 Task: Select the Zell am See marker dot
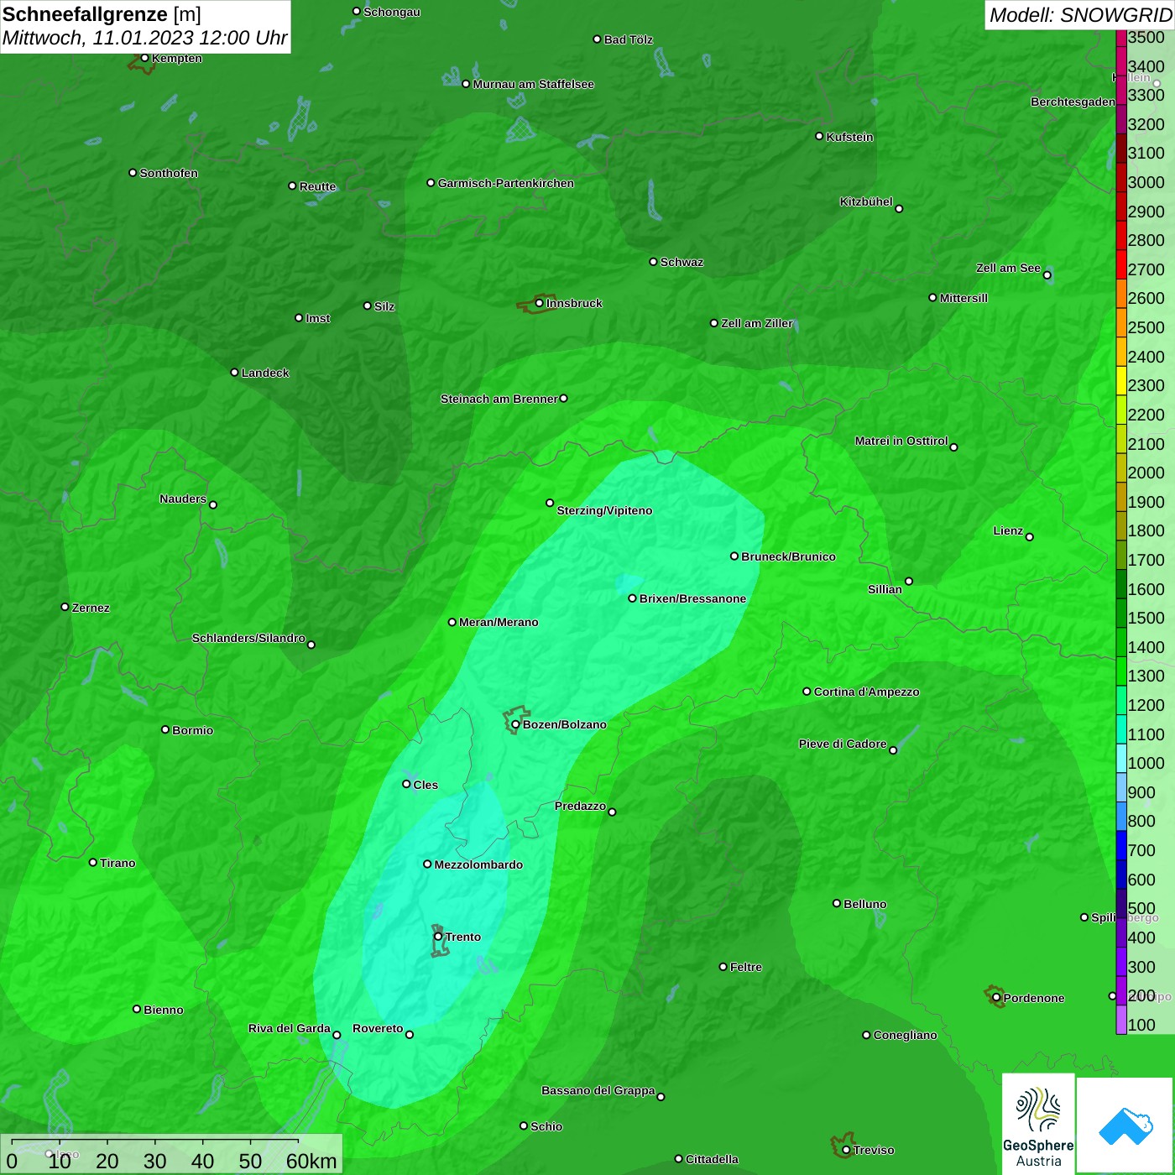tap(1047, 275)
